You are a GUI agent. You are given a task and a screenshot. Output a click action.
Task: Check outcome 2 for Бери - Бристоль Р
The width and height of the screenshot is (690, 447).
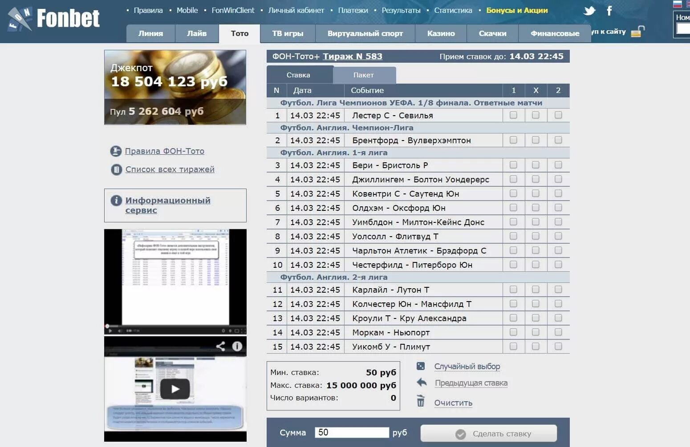[558, 165]
